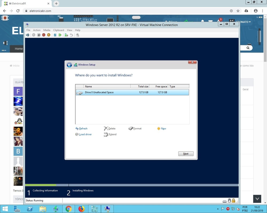
Task: Click the red Shut Down icon
Action: (44, 35)
